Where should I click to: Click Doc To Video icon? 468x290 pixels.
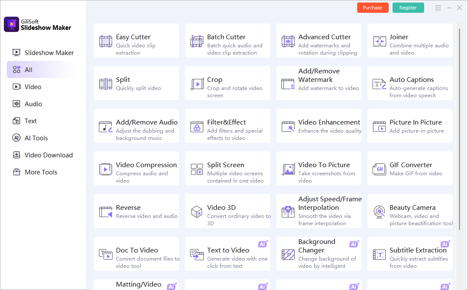coord(106,255)
